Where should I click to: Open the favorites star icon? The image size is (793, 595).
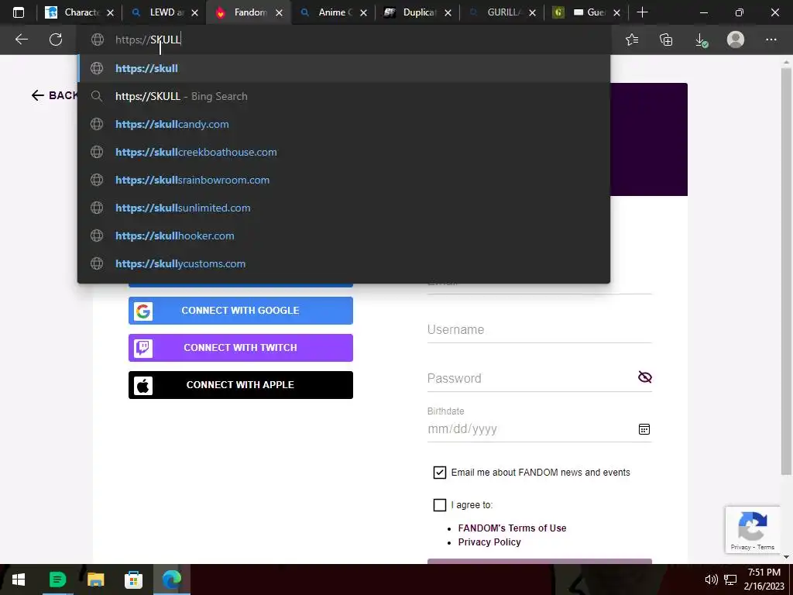click(632, 40)
